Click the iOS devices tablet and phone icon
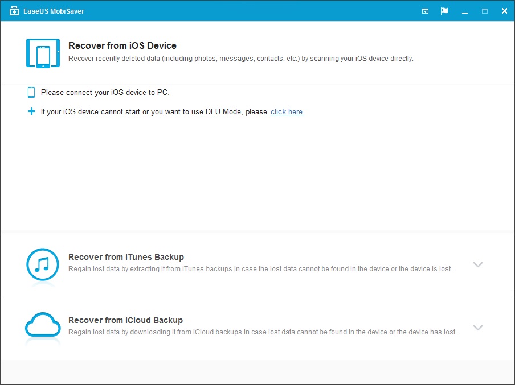This screenshot has width=515, height=385. click(43, 53)
